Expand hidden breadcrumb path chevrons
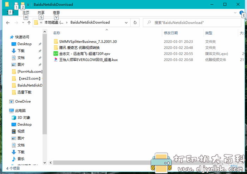The width and height of the screenshot is (247, 174). (x=41, y=23)
